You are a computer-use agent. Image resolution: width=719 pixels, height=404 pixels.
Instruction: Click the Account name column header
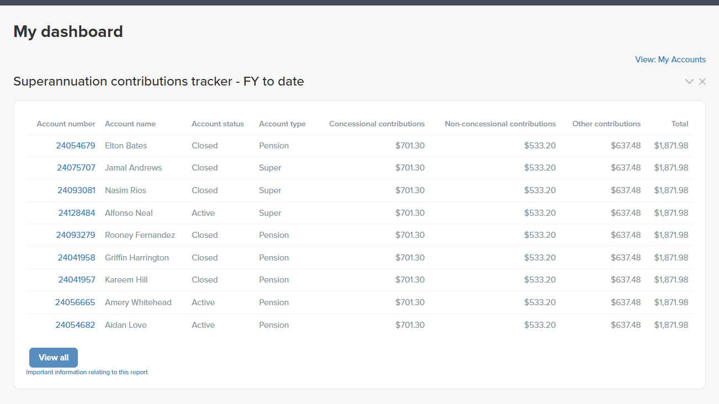(130, 124)
